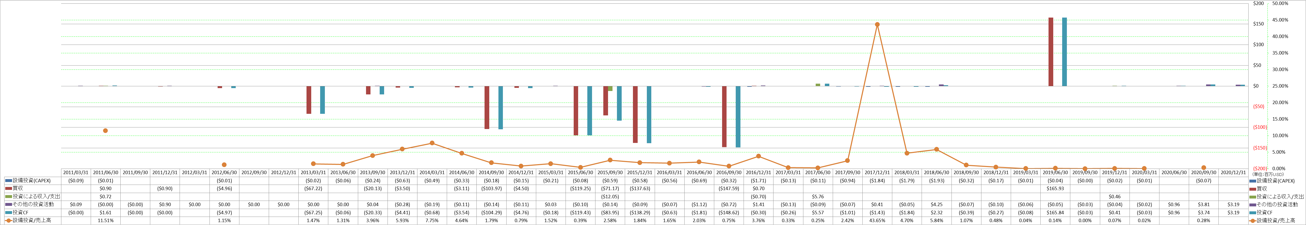Select the 2016/09/30 date column header

(x=729, y=173)
